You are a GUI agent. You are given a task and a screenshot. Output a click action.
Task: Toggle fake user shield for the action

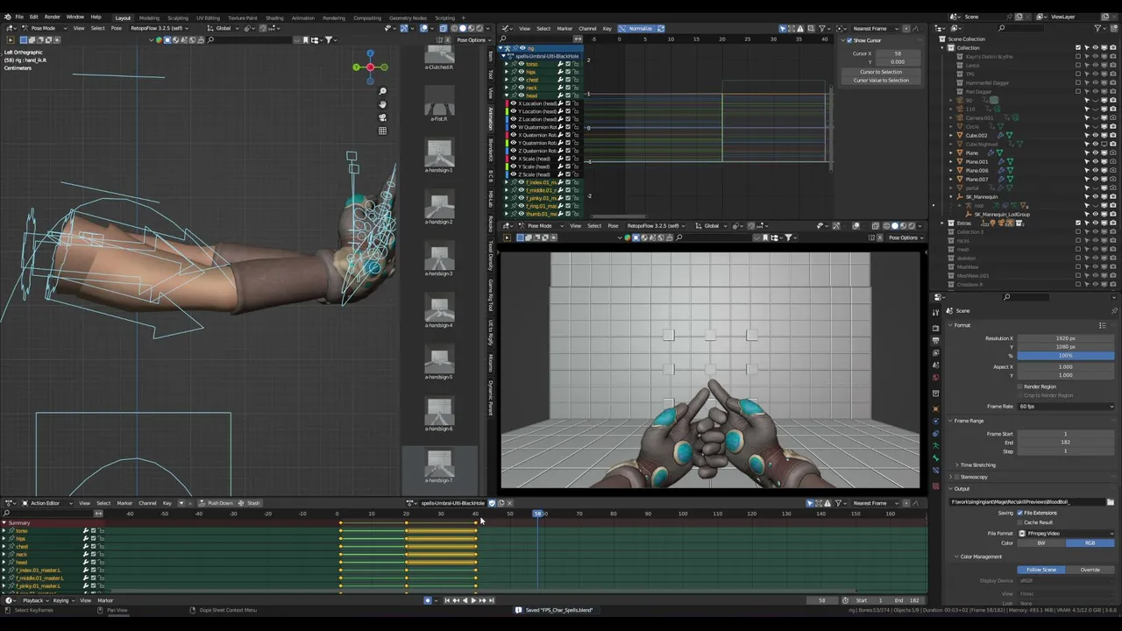[491, 503]
